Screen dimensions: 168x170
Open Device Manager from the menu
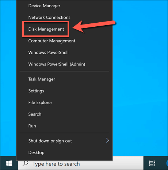[65, 6]
